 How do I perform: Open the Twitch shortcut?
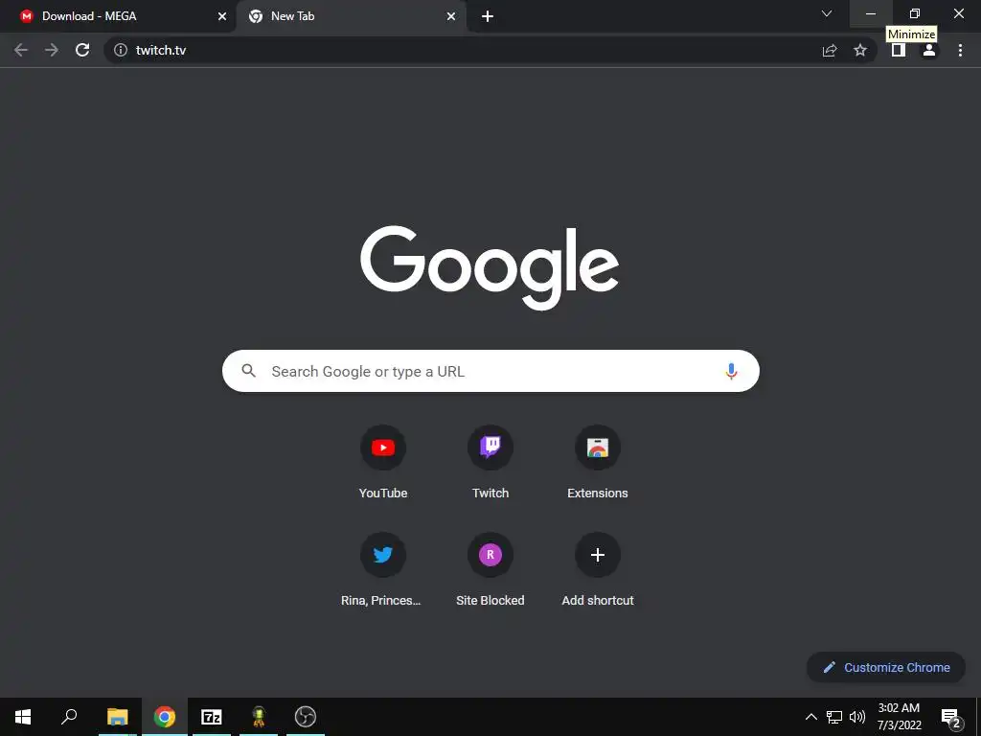(490, 463)
